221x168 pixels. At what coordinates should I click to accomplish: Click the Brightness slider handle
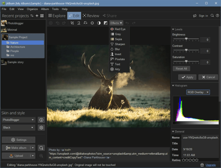186,39
